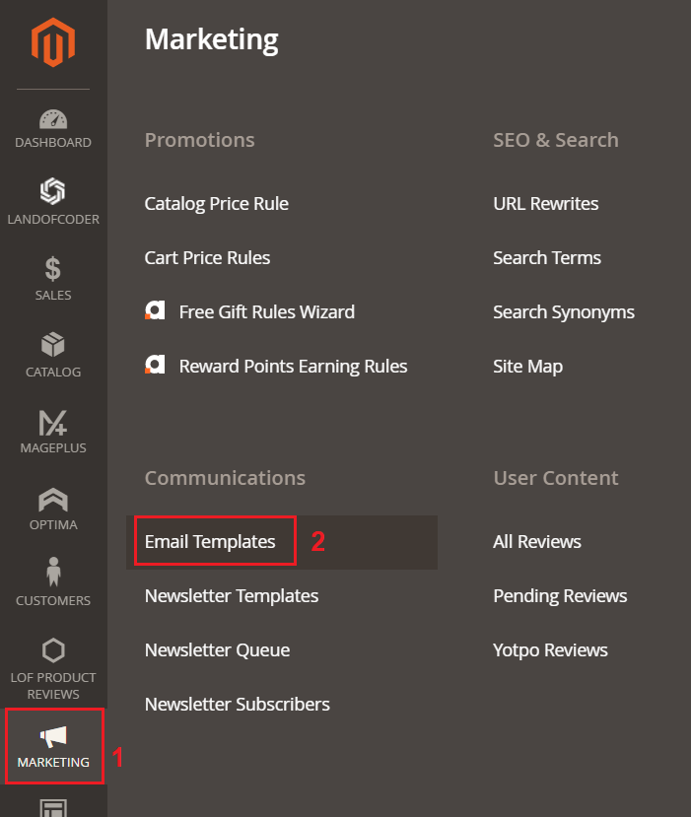Image resolution: width=691 pixels, height=817 pixels.
Task: Open Email Templates under Communications
Action: 210,542
